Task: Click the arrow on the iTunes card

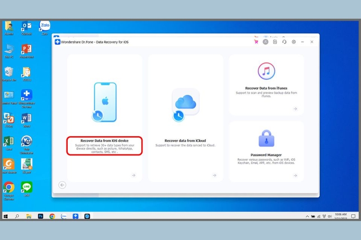Action: tap(296, 109)
